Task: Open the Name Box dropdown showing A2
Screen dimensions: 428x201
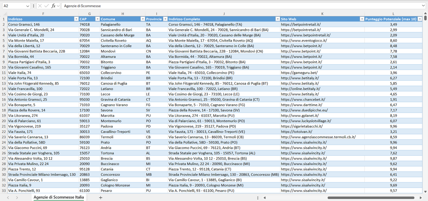Action: [28, 6]
